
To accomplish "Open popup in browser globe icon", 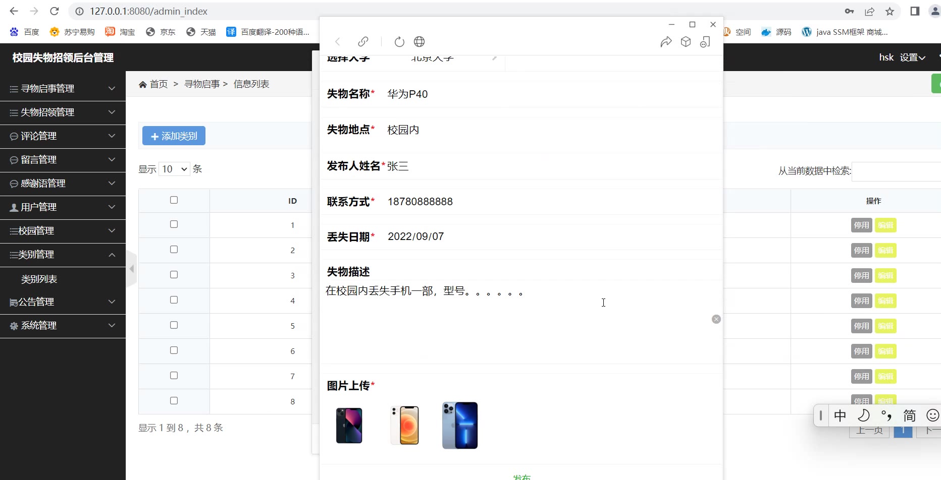I will point(419,42).
